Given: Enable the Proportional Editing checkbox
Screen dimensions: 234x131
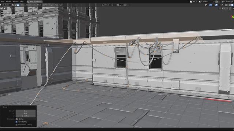Looking at the screenshot, I should pyautogui.click(x=16, y=125).
